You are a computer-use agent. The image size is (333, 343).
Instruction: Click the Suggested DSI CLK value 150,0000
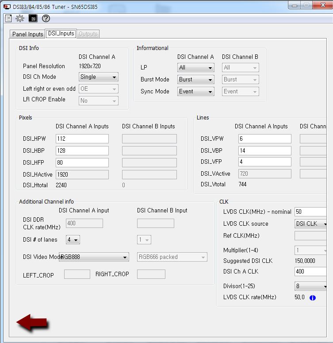[x=305, y=261]
